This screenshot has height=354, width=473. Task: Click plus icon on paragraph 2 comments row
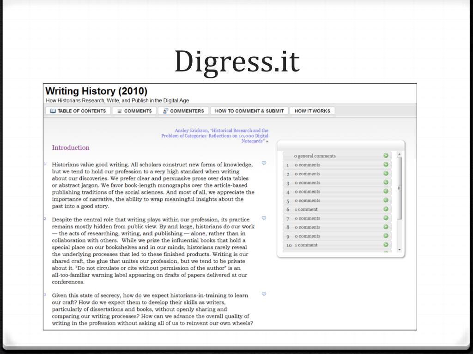click(x=386, y=173)
